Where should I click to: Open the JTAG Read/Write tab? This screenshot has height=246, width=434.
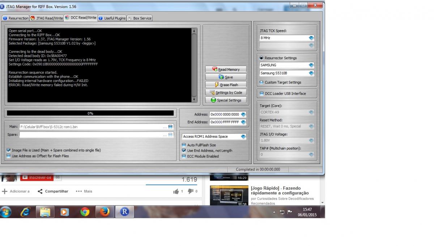(x=47, y=18)
